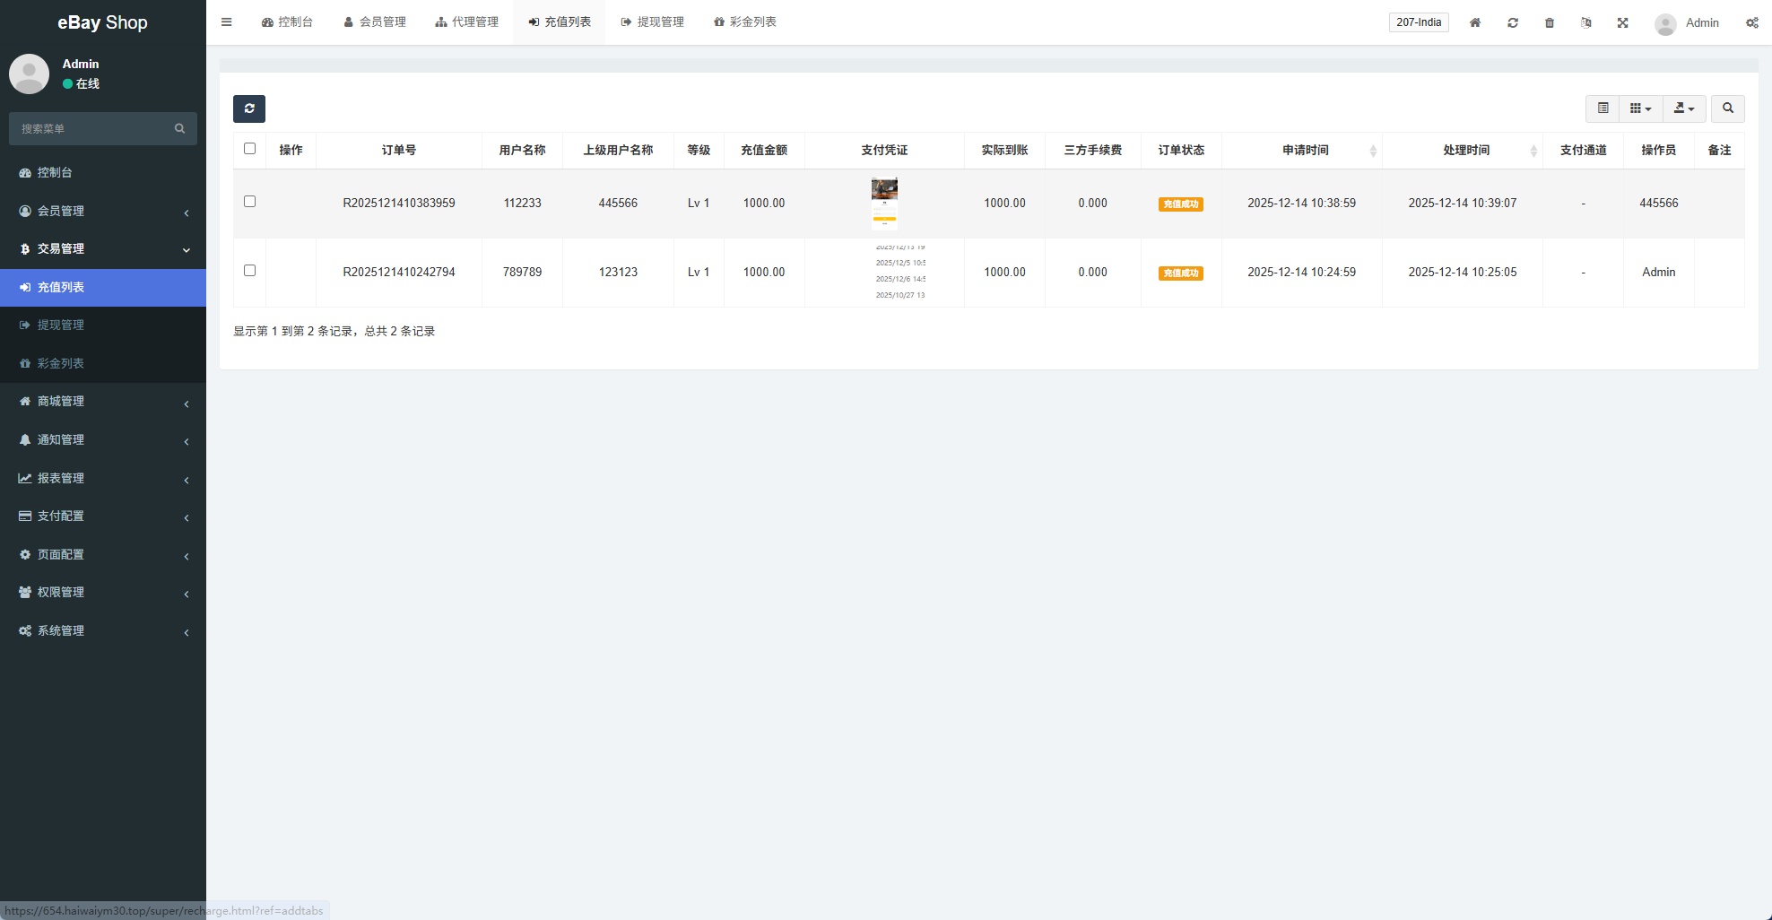Viewport: 1772px width, 920px height.
Task: Open the export data dropdown
Action: point(1683,108)
